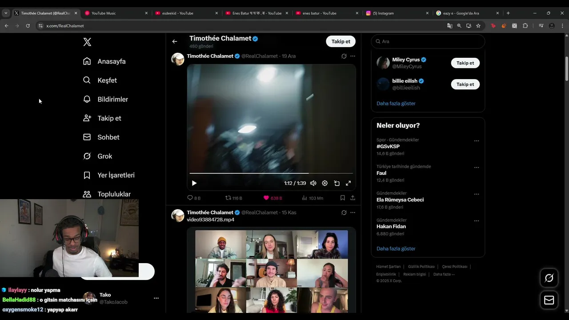View post analytics 103 Mn
The image size is (569, 320).
tap(313, 198)
